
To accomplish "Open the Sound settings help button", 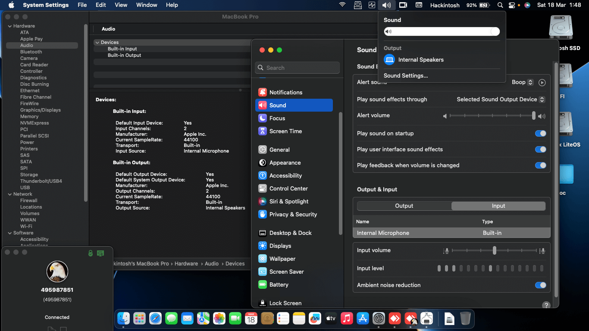I will click(x=546, y=305).
